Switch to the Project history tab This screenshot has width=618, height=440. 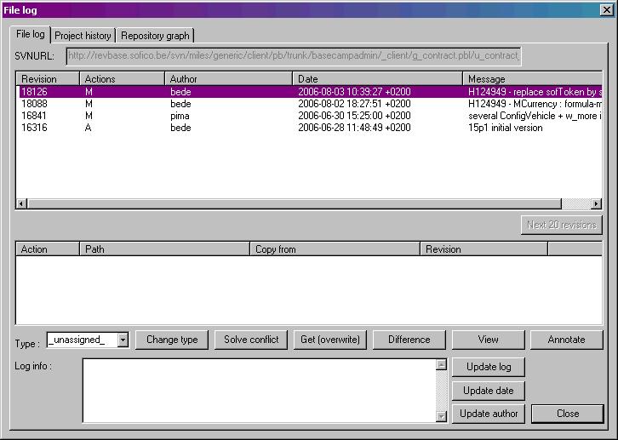83,36
